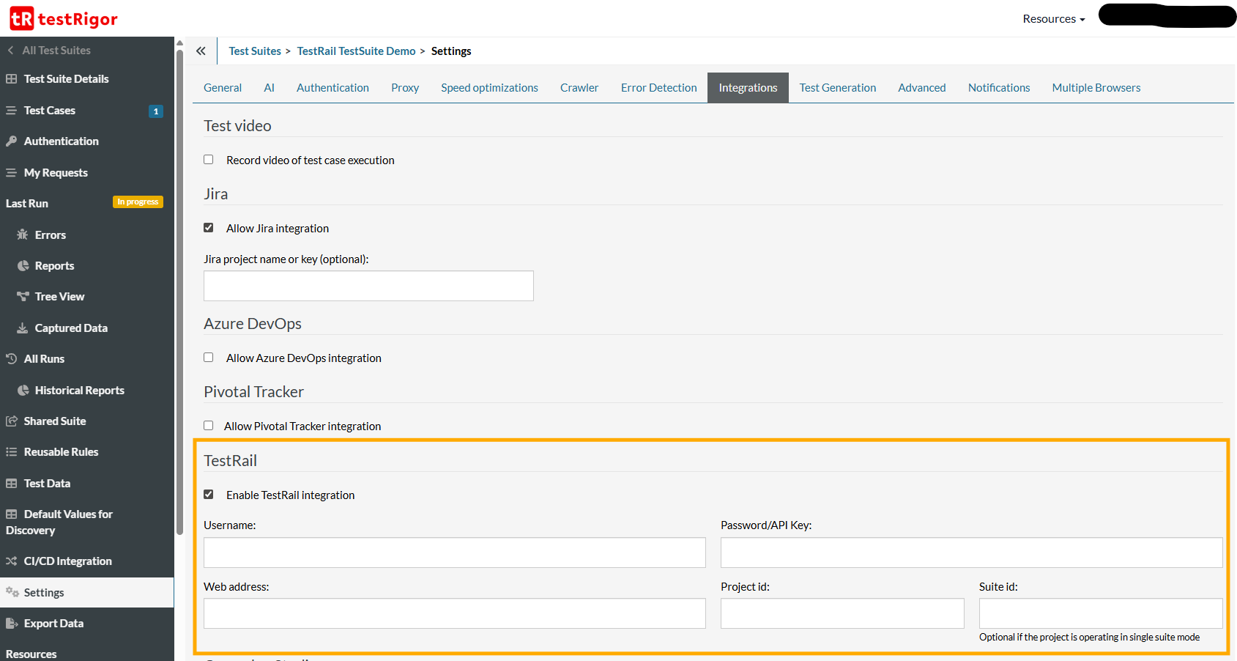The image size is (1237, 661).
Task: Enable Record video of test case execution
Action: click(x=209, y=160)
